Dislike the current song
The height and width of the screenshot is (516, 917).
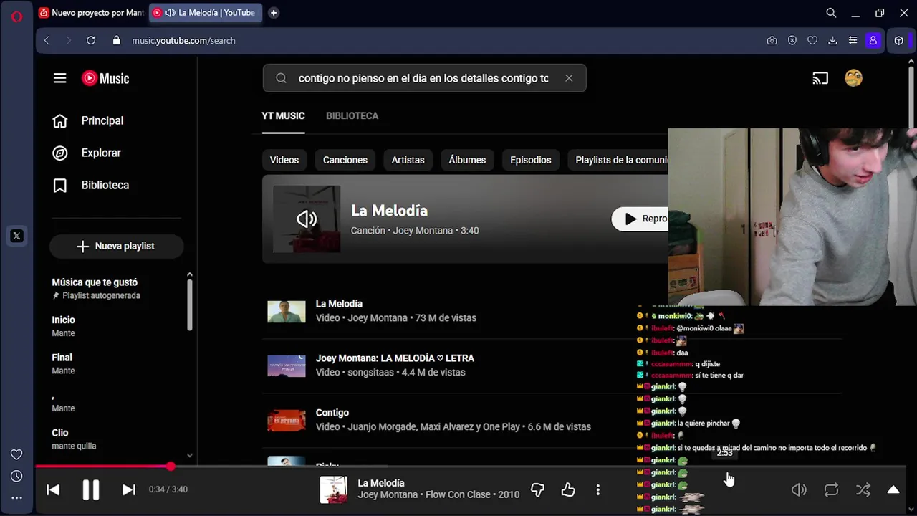coord(537,489)
